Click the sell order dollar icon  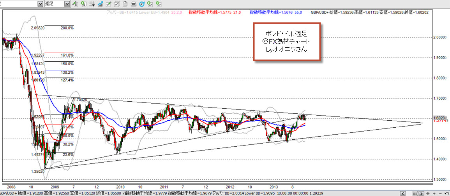coord(76,4)
